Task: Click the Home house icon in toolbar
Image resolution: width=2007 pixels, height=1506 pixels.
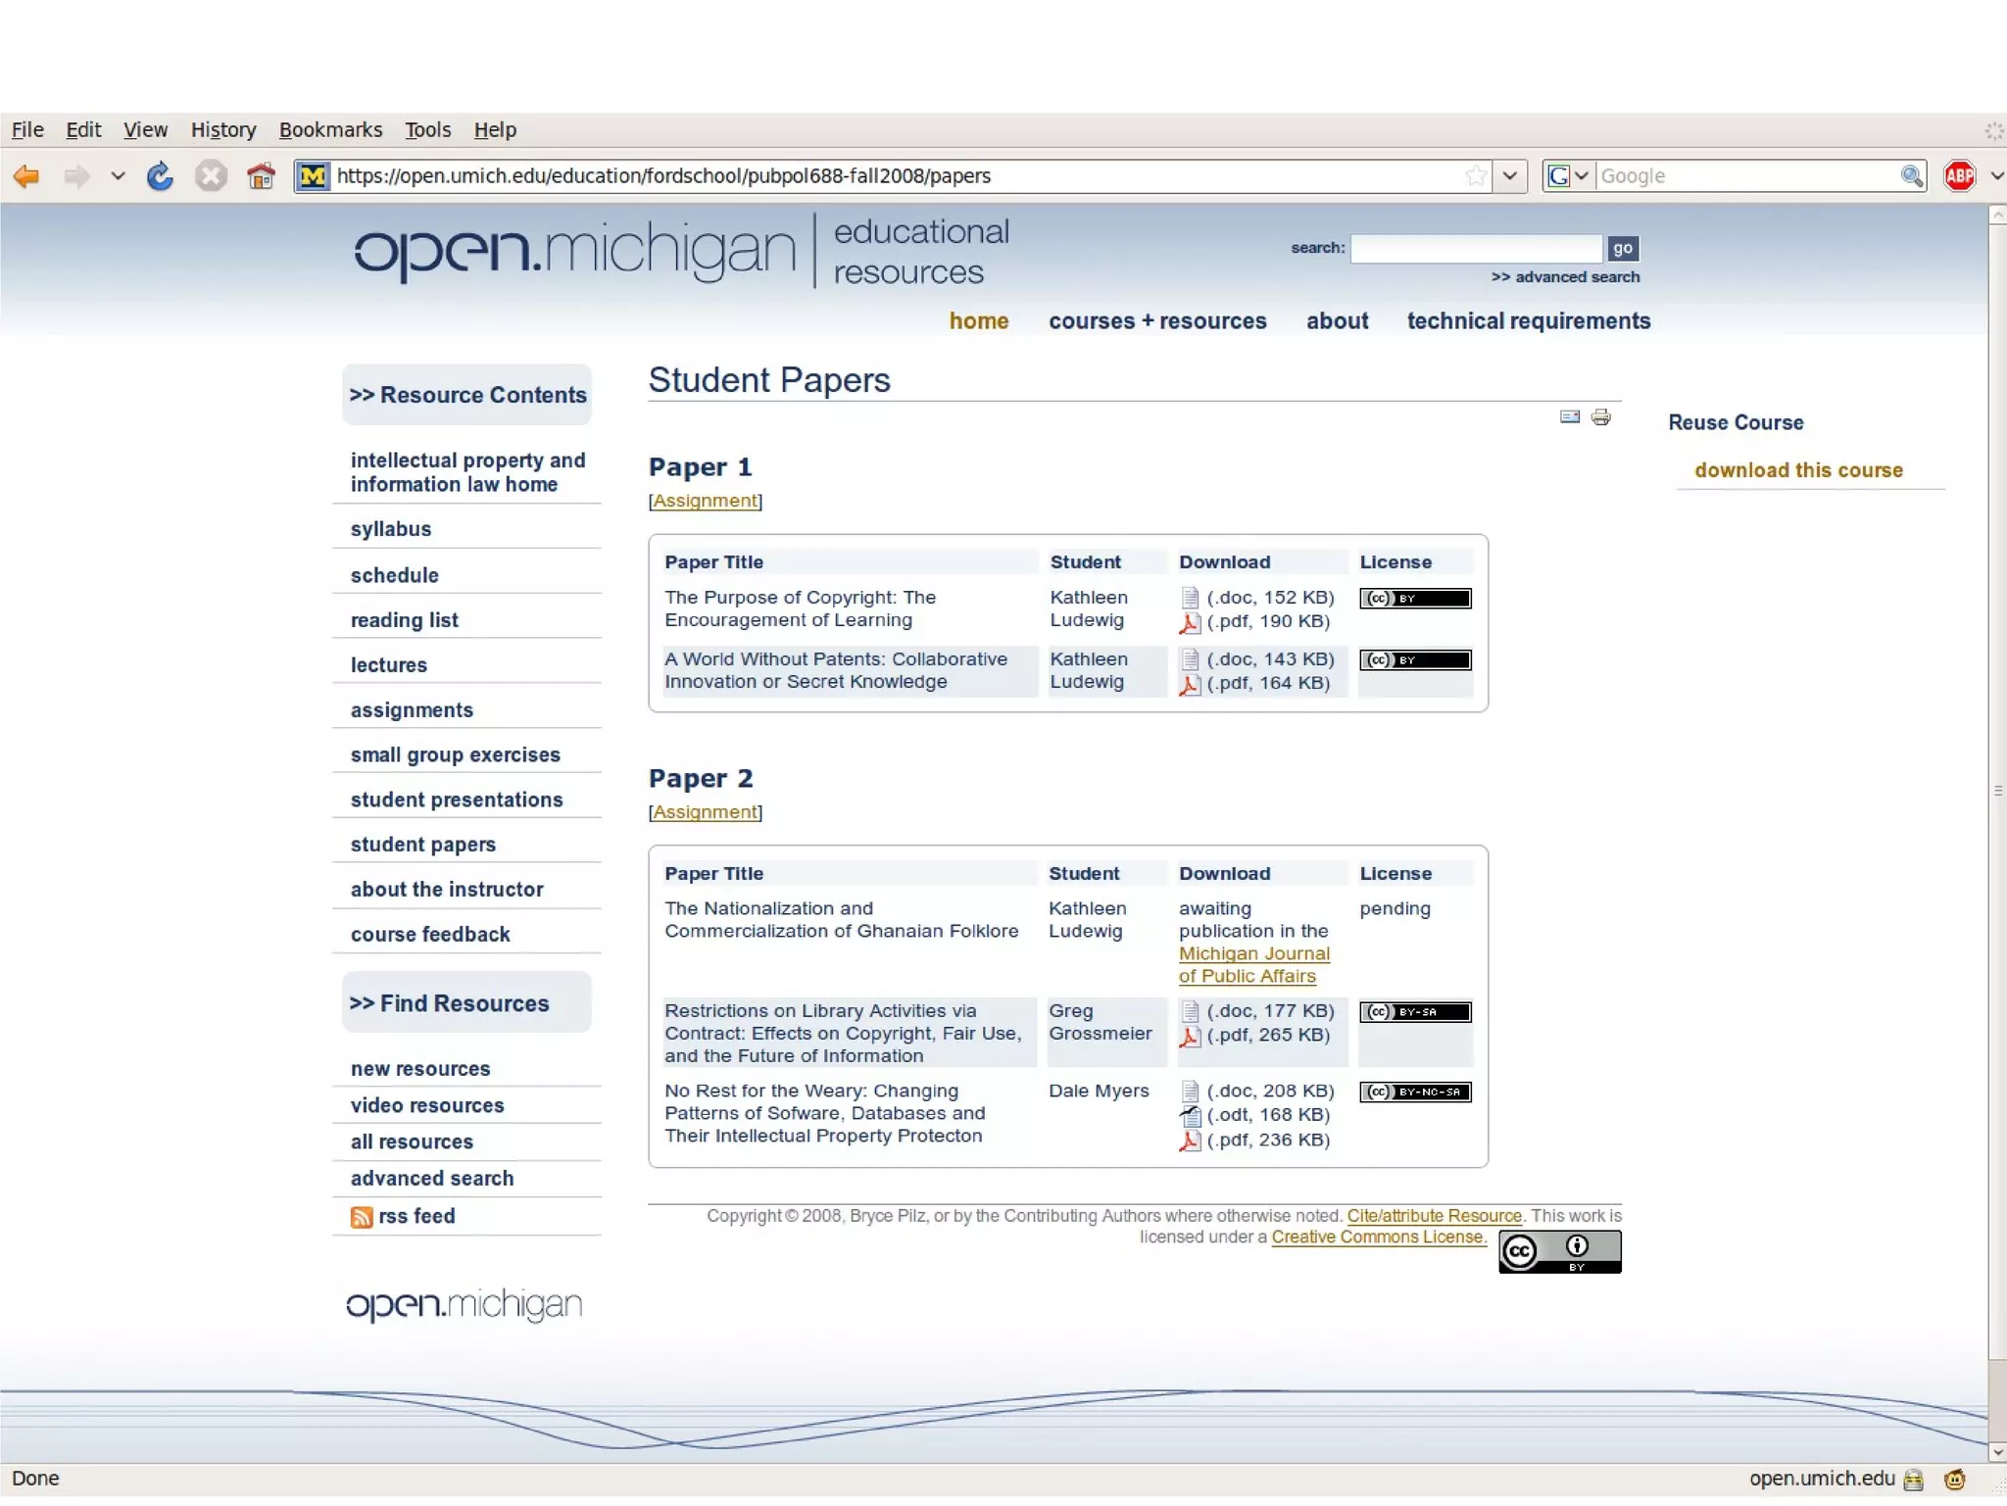Action: tap(261, 176)
